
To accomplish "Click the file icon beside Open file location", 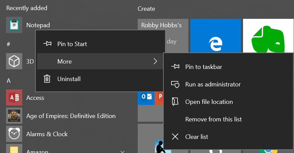I will pos(175,102).
